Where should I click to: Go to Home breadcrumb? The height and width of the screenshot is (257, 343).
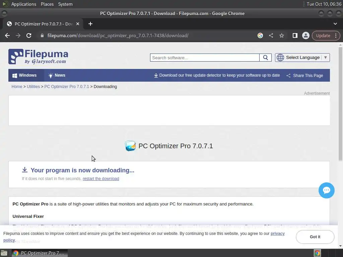tap(17, 87)
